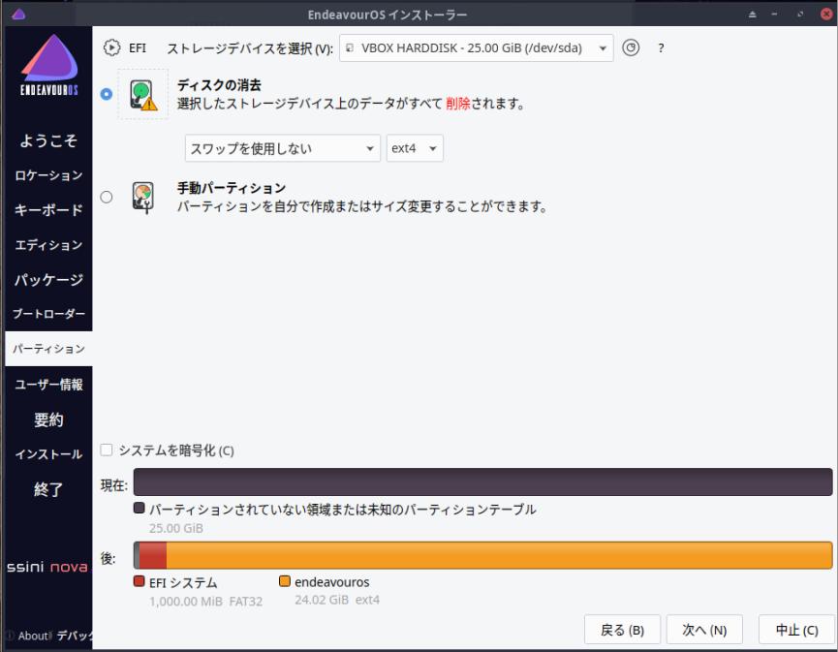Image resolution: width=838 pixels, height=652 pixels.
Task: Go to the インストール step
Action: tap(48, 454)
